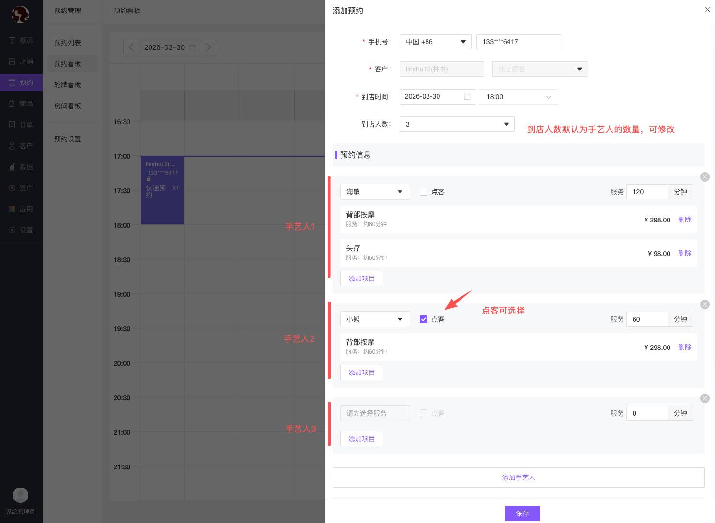
Task: Switch to 轮牌看板 menu item
Action: tap(68, 85)
